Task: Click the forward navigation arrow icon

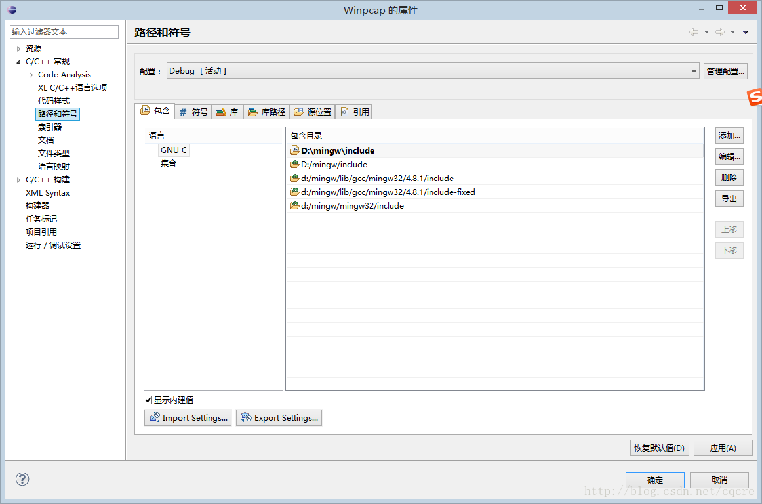Action: [x=720, y=32]
